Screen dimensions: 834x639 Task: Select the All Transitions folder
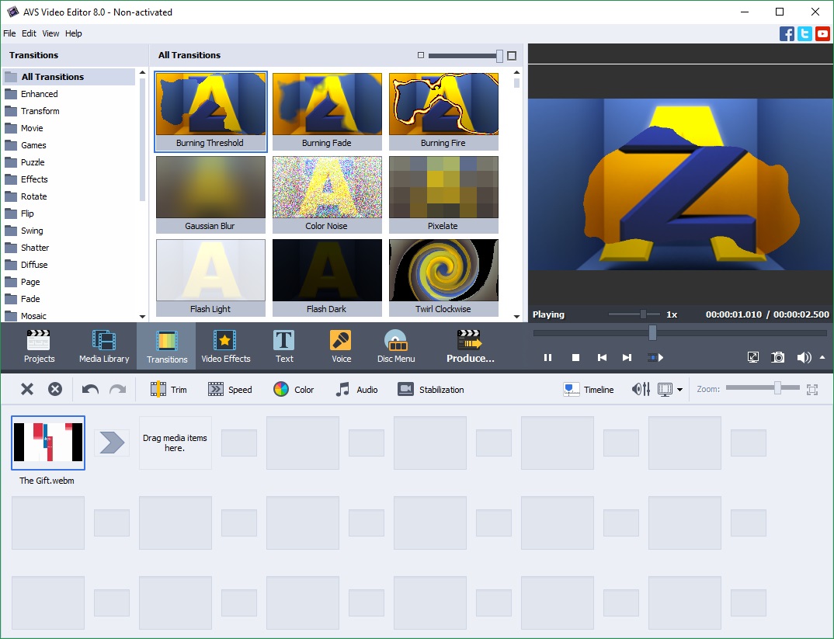point(69,77)
